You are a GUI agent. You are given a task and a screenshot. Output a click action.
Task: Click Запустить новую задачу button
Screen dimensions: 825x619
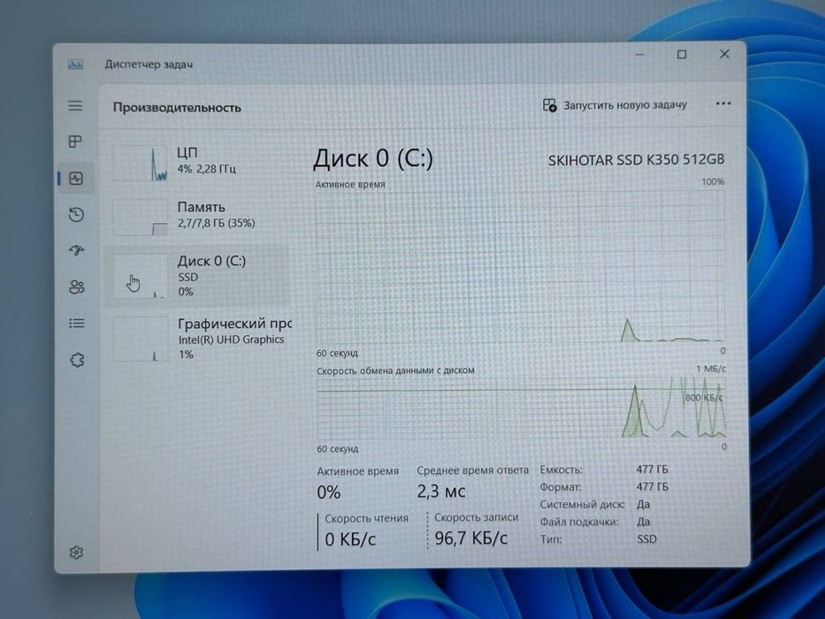(x=615, y=104)
